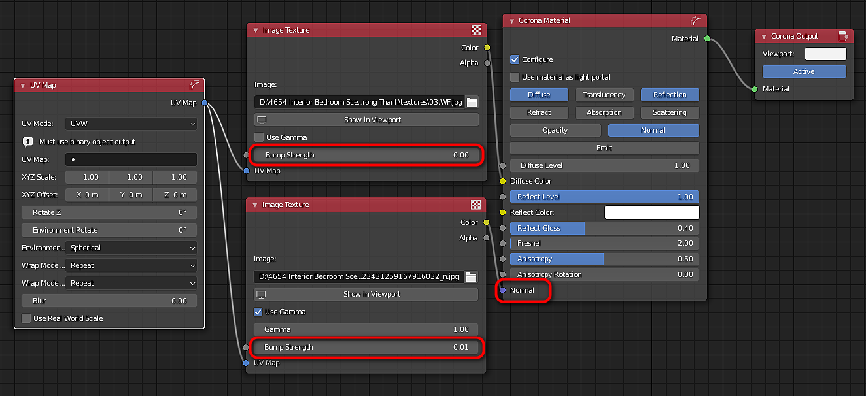Click Show in Viewport on top Image Texture
Image resolution: width=866 pixels, height=396 pixels.
tap(366, 120)
